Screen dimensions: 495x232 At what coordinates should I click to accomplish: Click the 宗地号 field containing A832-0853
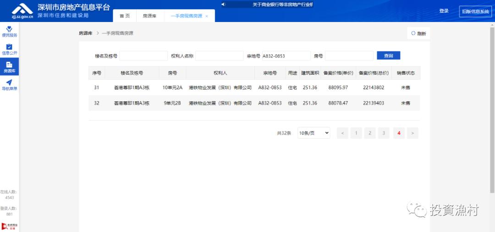point(286,56)
